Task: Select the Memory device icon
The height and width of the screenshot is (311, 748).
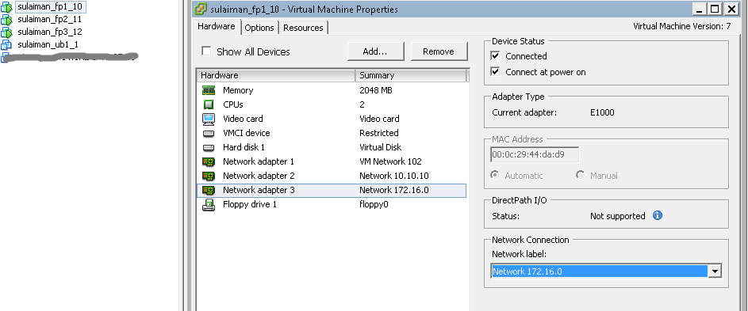Action: [x=209, y=90]
